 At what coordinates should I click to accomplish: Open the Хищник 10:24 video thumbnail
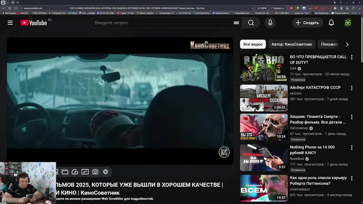264,127
